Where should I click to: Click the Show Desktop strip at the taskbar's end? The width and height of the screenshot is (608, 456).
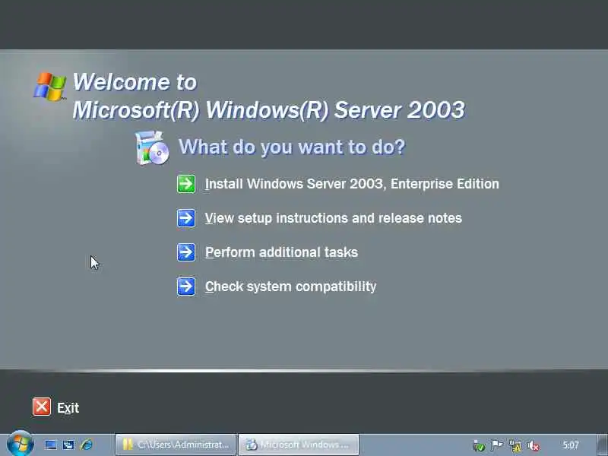tap(602, 445)
